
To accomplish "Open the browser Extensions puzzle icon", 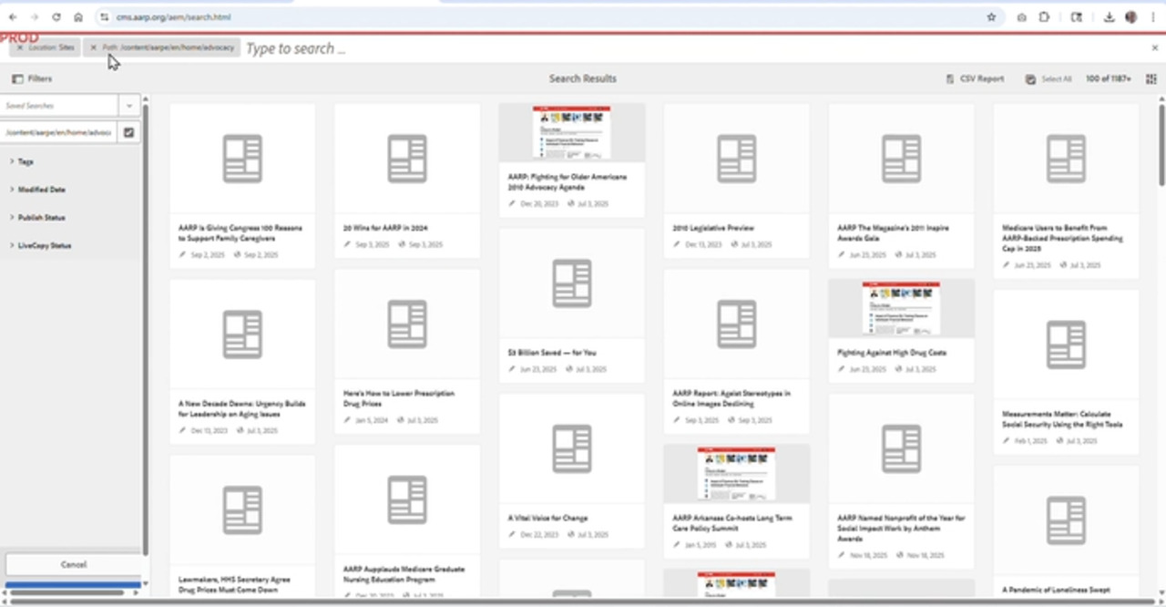I will [x=1045, y=17].
